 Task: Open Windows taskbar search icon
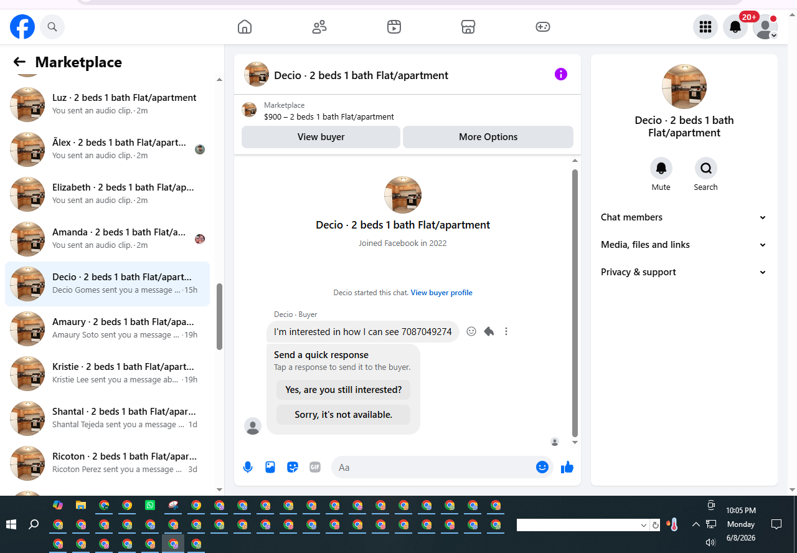coord(34,524)
